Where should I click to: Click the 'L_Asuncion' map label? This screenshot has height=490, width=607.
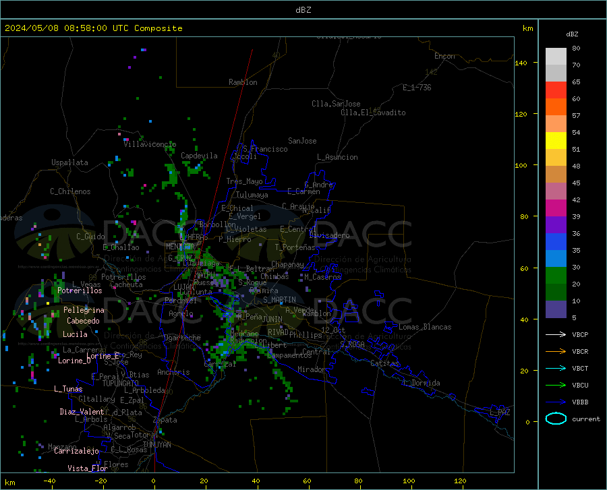coord(337,157)
